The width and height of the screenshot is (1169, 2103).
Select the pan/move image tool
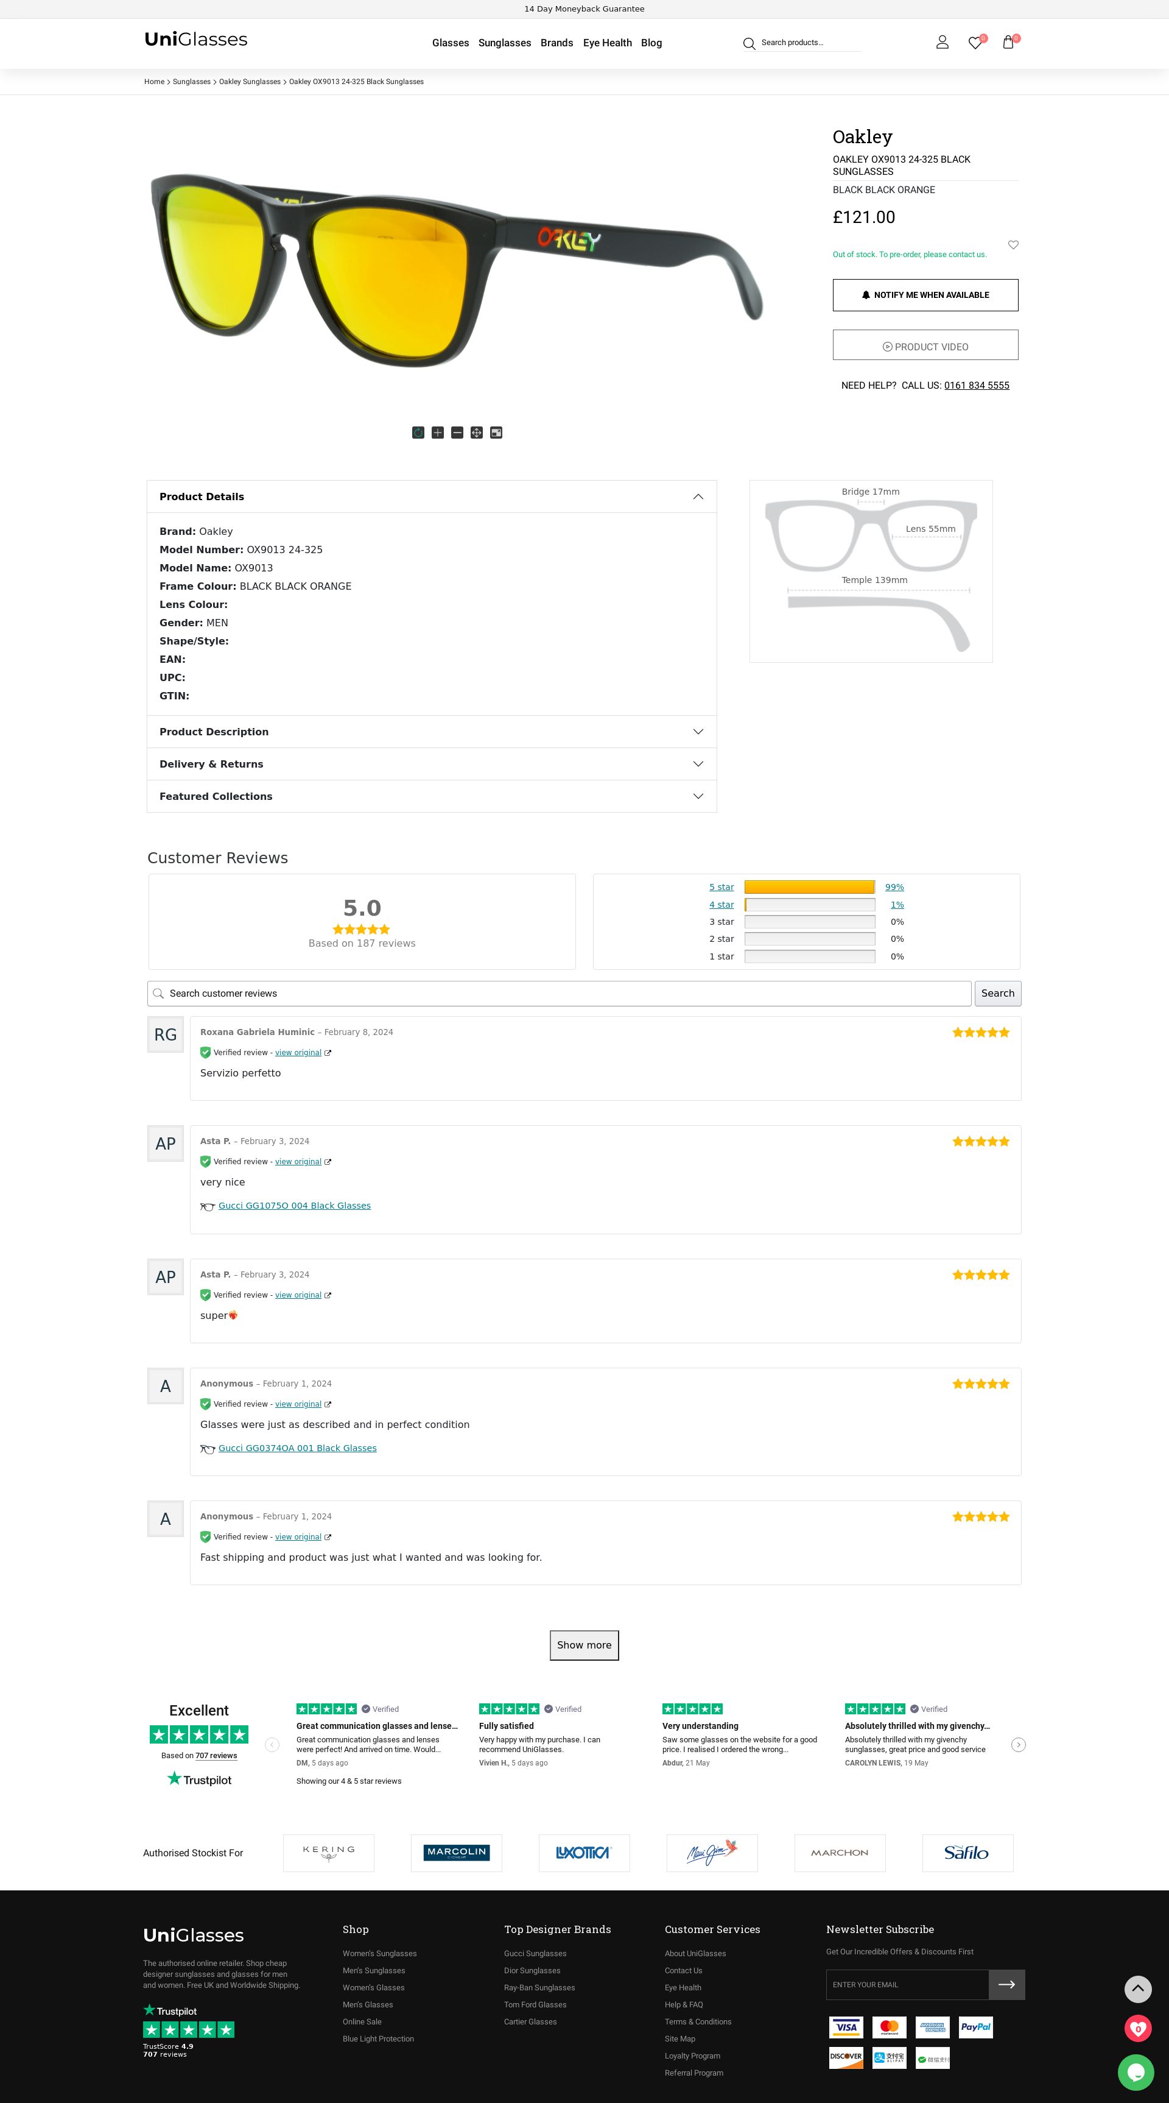click(x=476, y=433)
